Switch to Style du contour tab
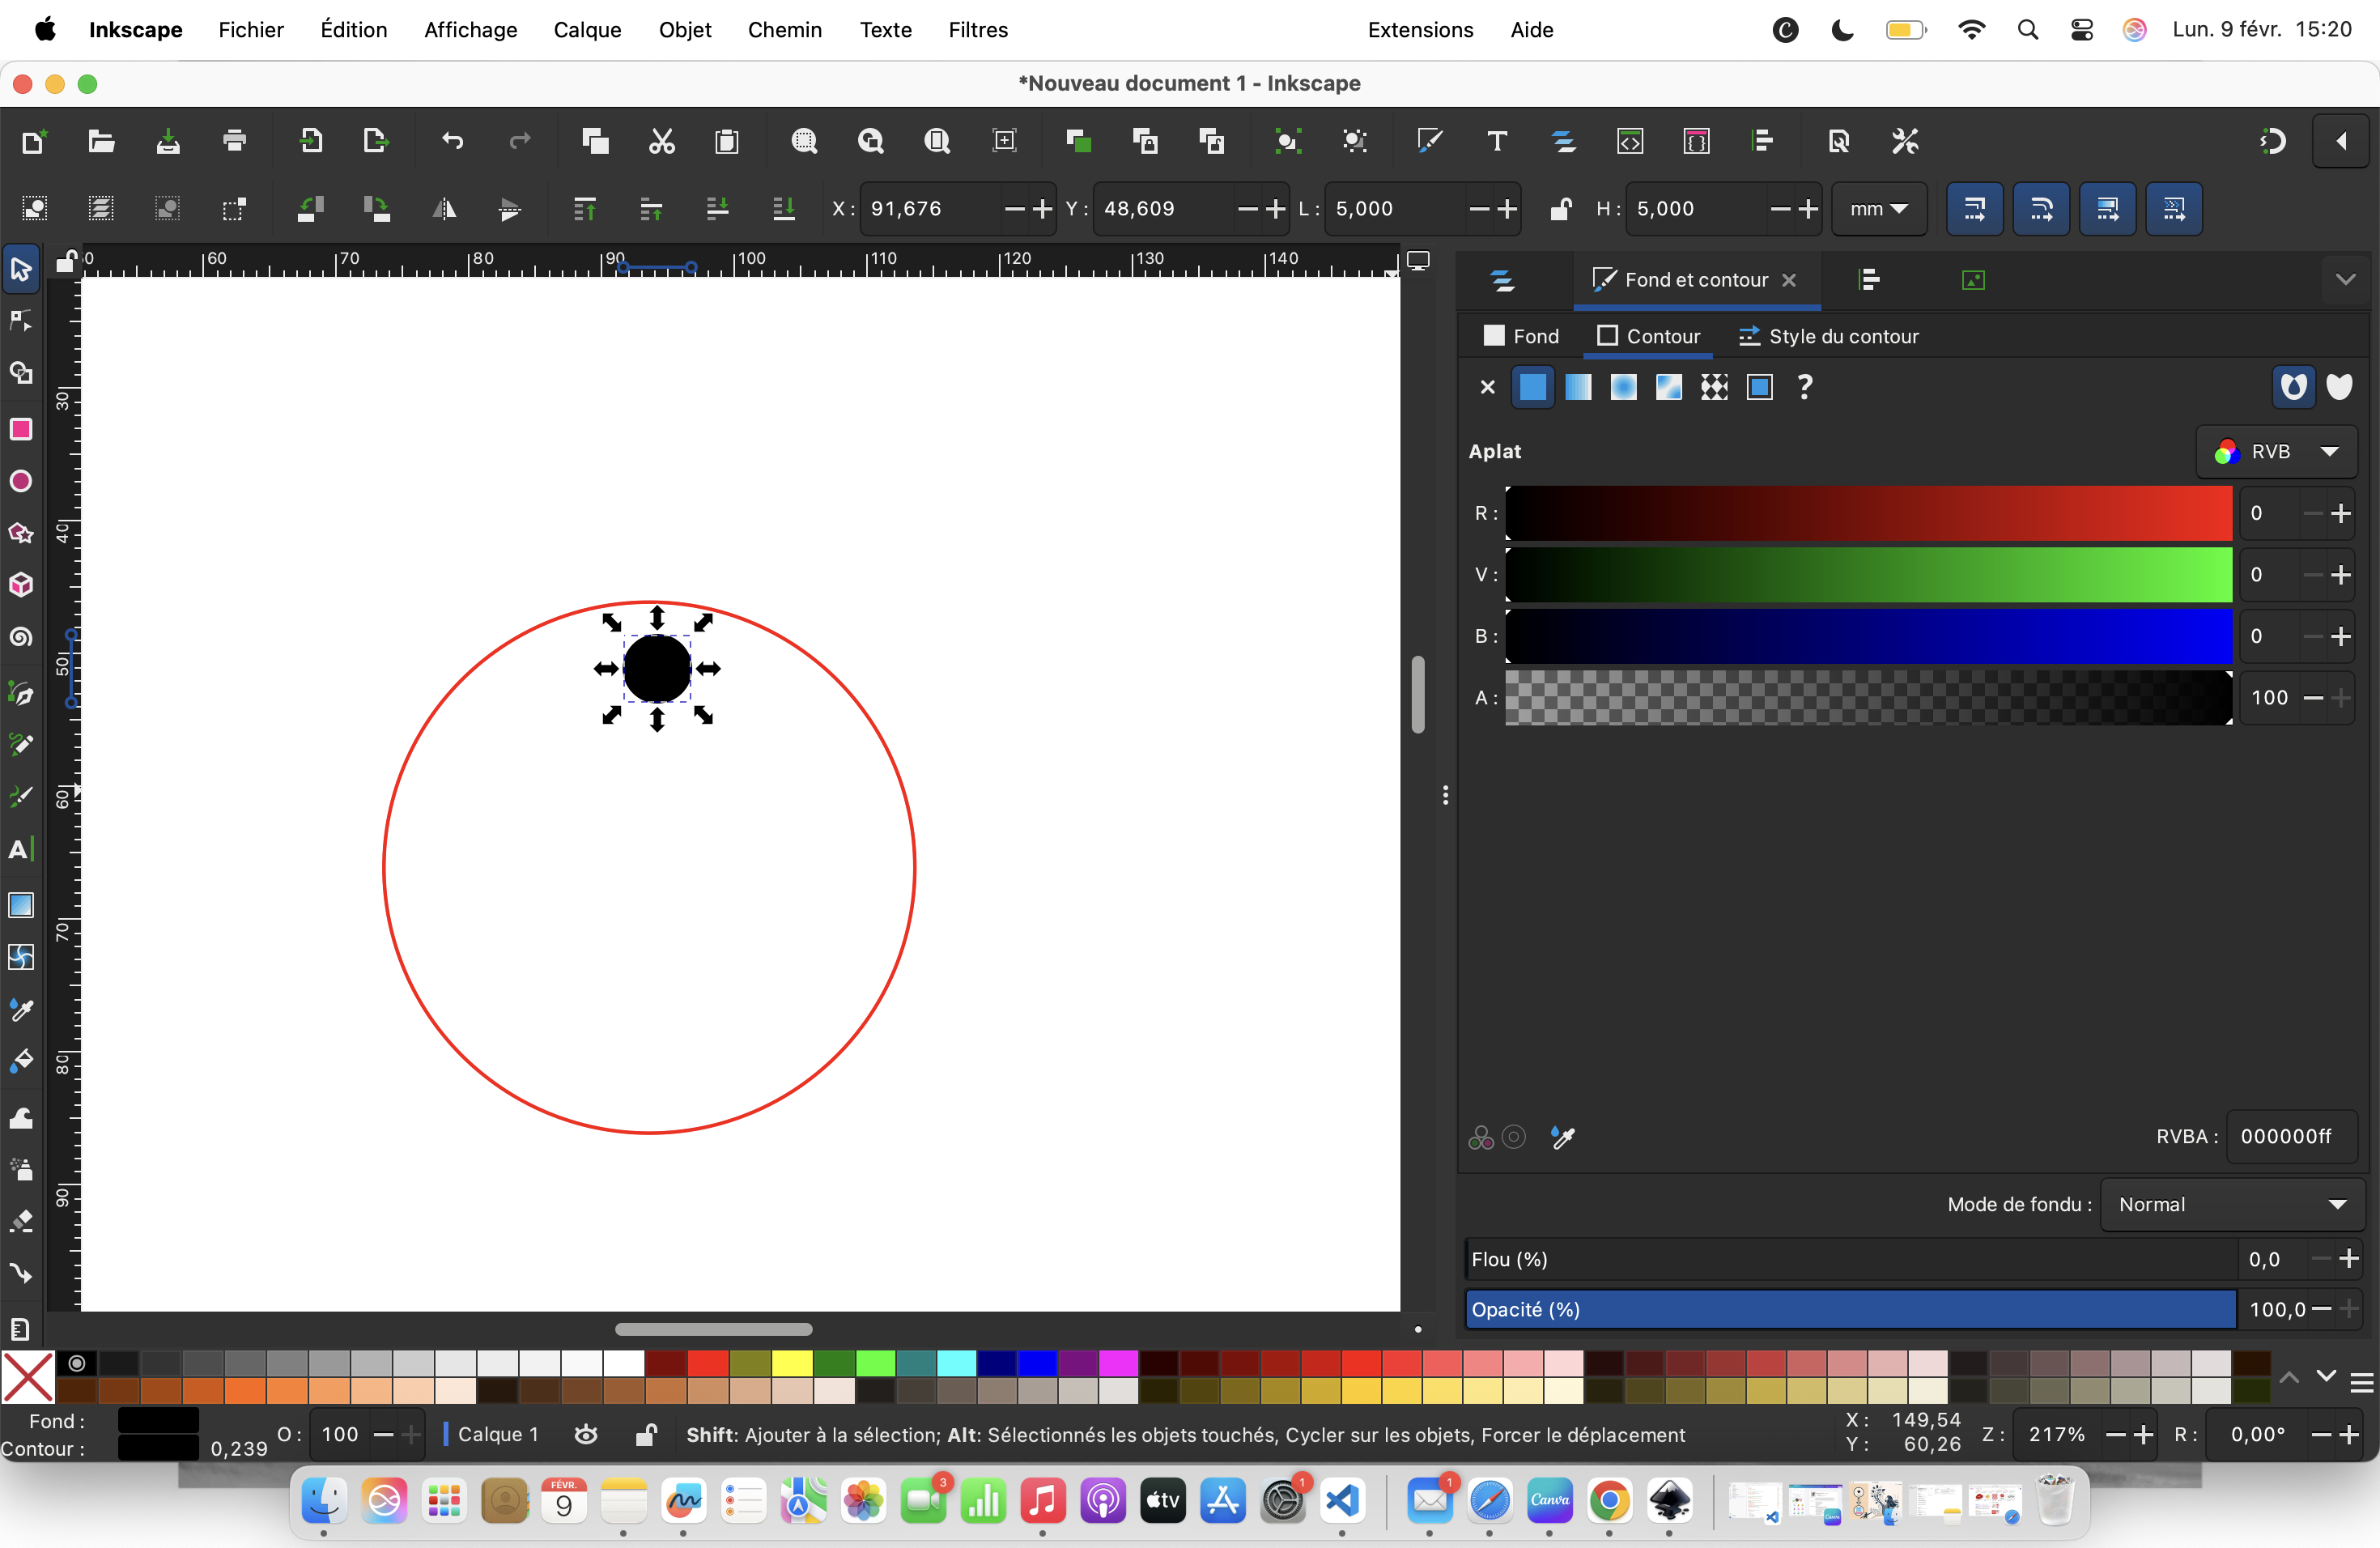2380x1548 pixels. 1829,336
